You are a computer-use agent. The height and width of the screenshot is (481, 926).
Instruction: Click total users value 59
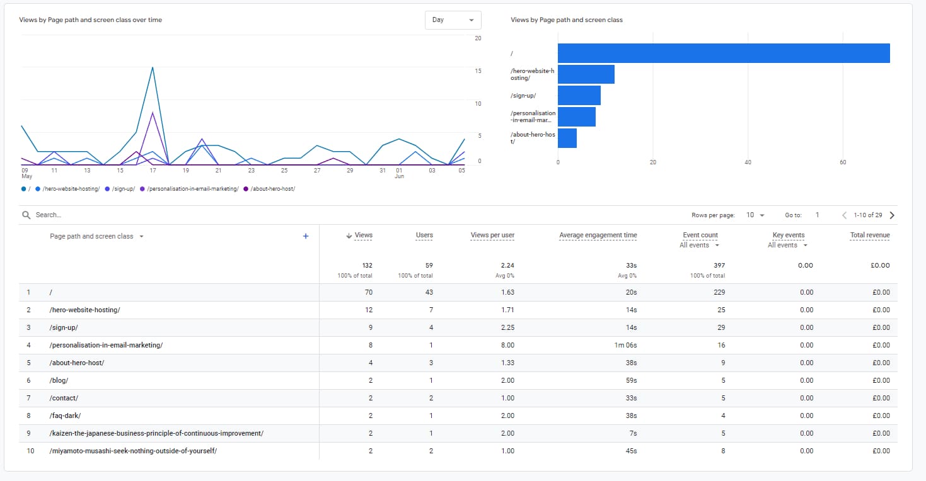[429, 266]
